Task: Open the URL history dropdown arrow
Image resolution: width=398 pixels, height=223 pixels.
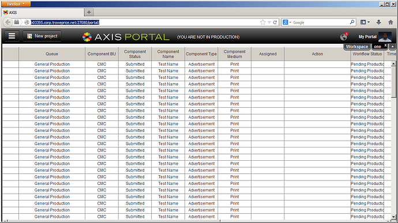Action: pos(269,22)
